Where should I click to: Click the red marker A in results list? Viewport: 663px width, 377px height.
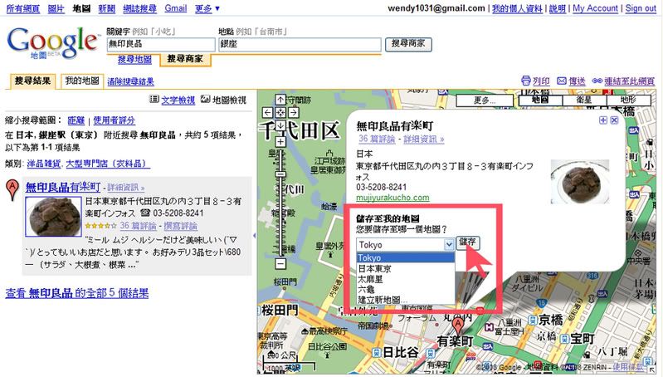(x=12, y=193)
